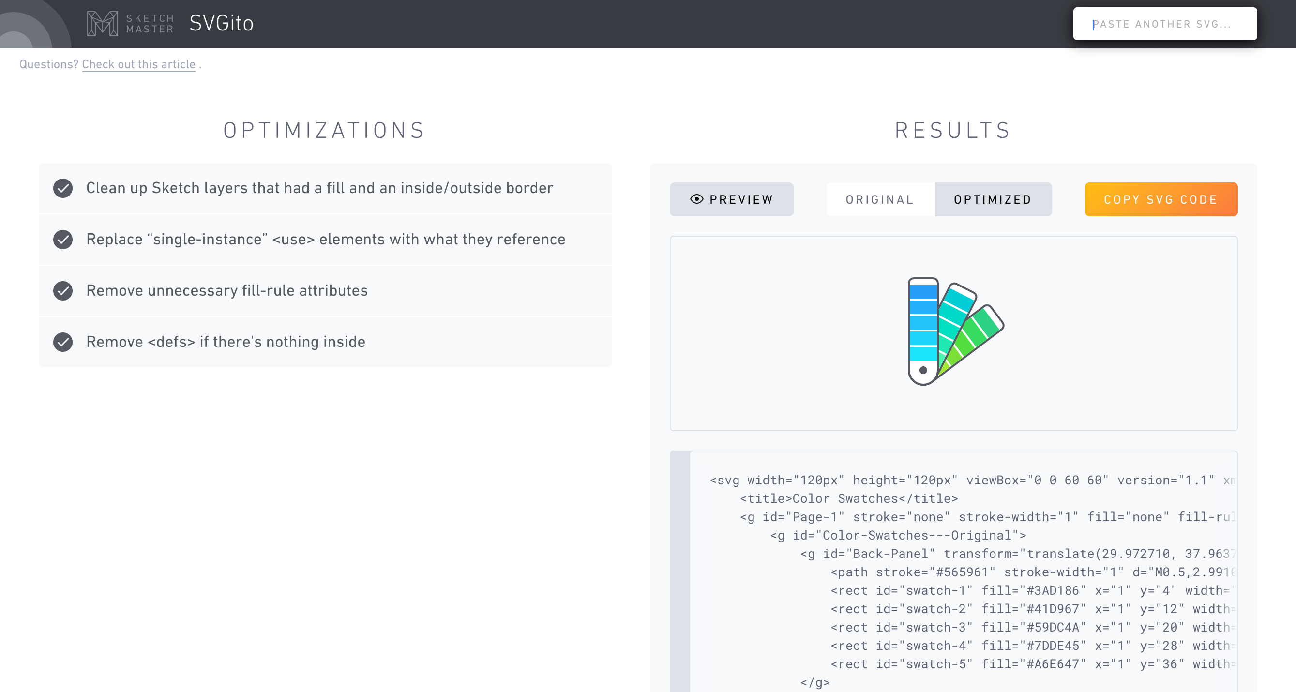1296x692 pixels.
Task: Click the eye icon in Preview button
Action: coord(696,199)
